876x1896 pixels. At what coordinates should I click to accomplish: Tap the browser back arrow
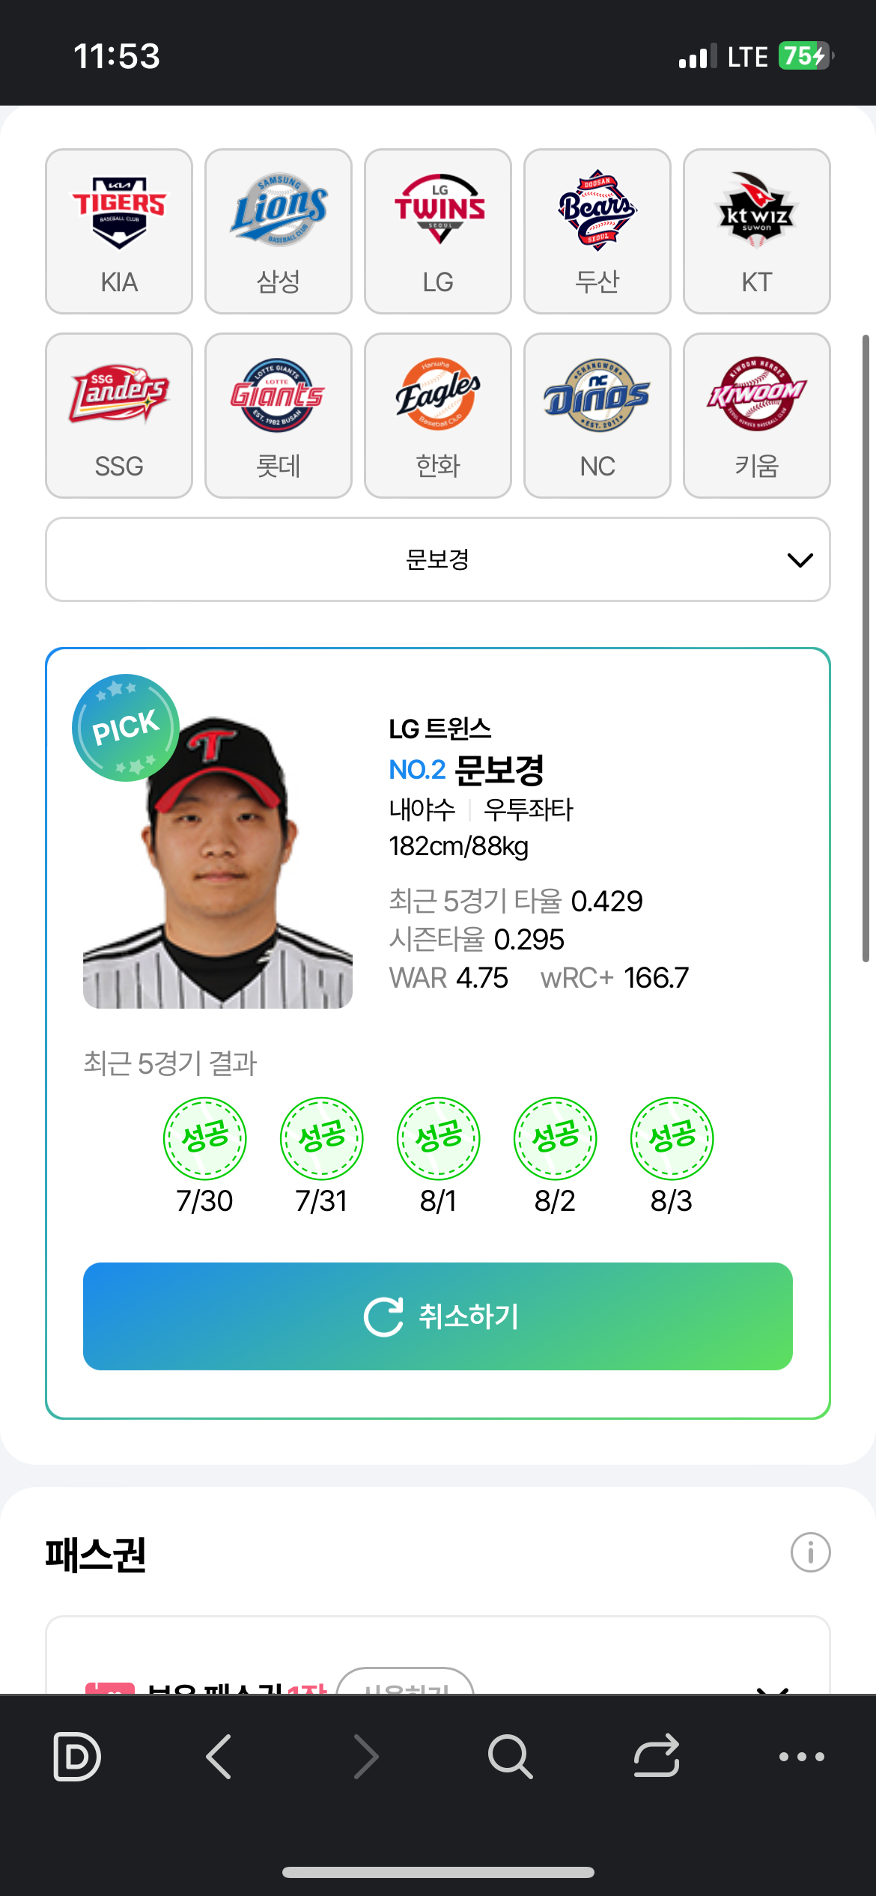click(x=219, y=1756)
